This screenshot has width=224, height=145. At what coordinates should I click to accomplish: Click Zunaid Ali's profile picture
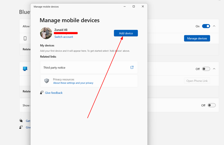tap(46, 33)
